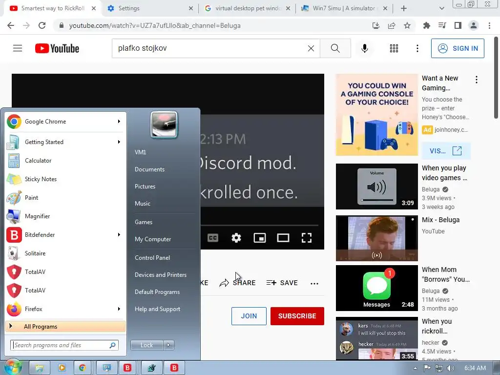
Task: Toggle theater mode on the player
Action: click(x=283, y=238)
